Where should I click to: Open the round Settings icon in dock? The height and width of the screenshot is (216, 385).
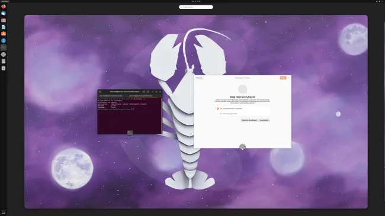[x=4, y=54]
